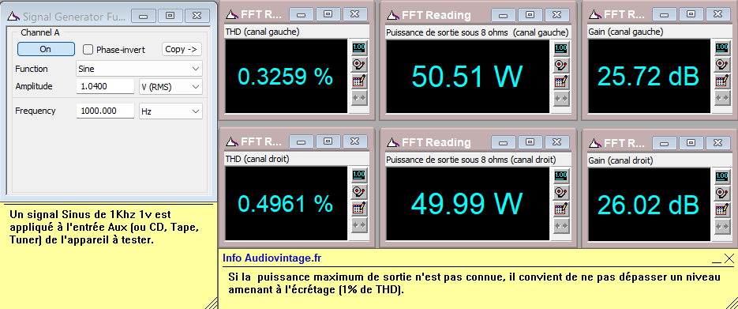Viewport: 738px width, 309px height.
Task: Open data log icon in left-channel power window
Action: [x=561, y=81]
